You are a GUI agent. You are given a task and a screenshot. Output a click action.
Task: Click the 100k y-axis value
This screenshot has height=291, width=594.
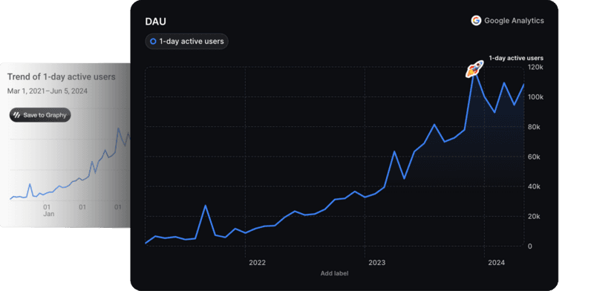point(536,97)
